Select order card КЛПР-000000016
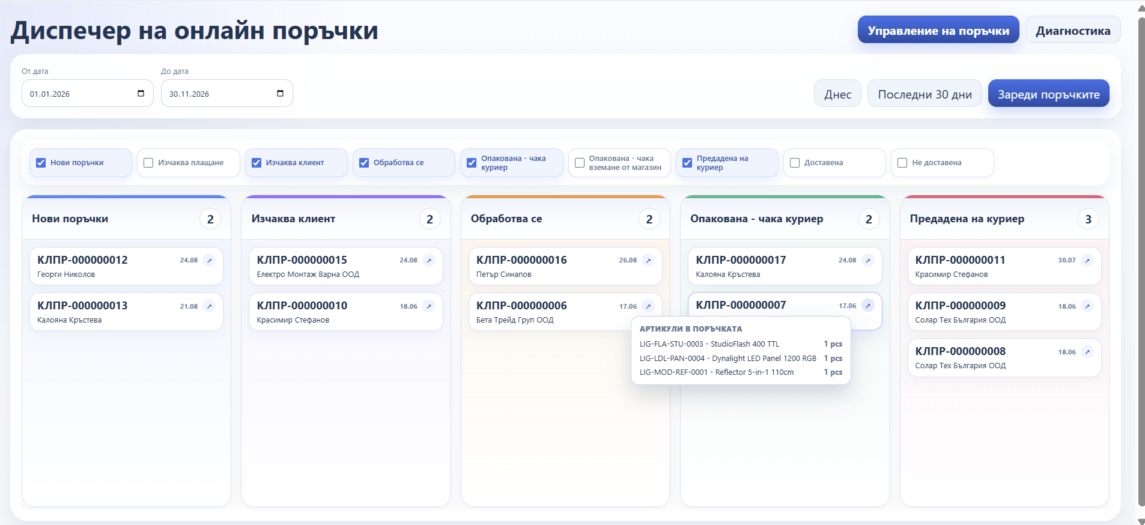This screenshot has width=1145, height=525. [565, 266]
